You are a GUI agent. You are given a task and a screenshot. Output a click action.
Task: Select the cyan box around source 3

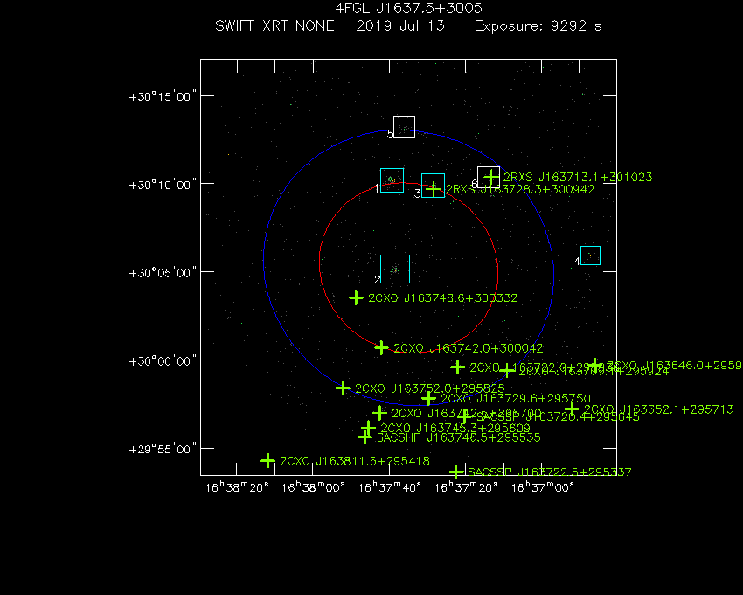(433, 185)
